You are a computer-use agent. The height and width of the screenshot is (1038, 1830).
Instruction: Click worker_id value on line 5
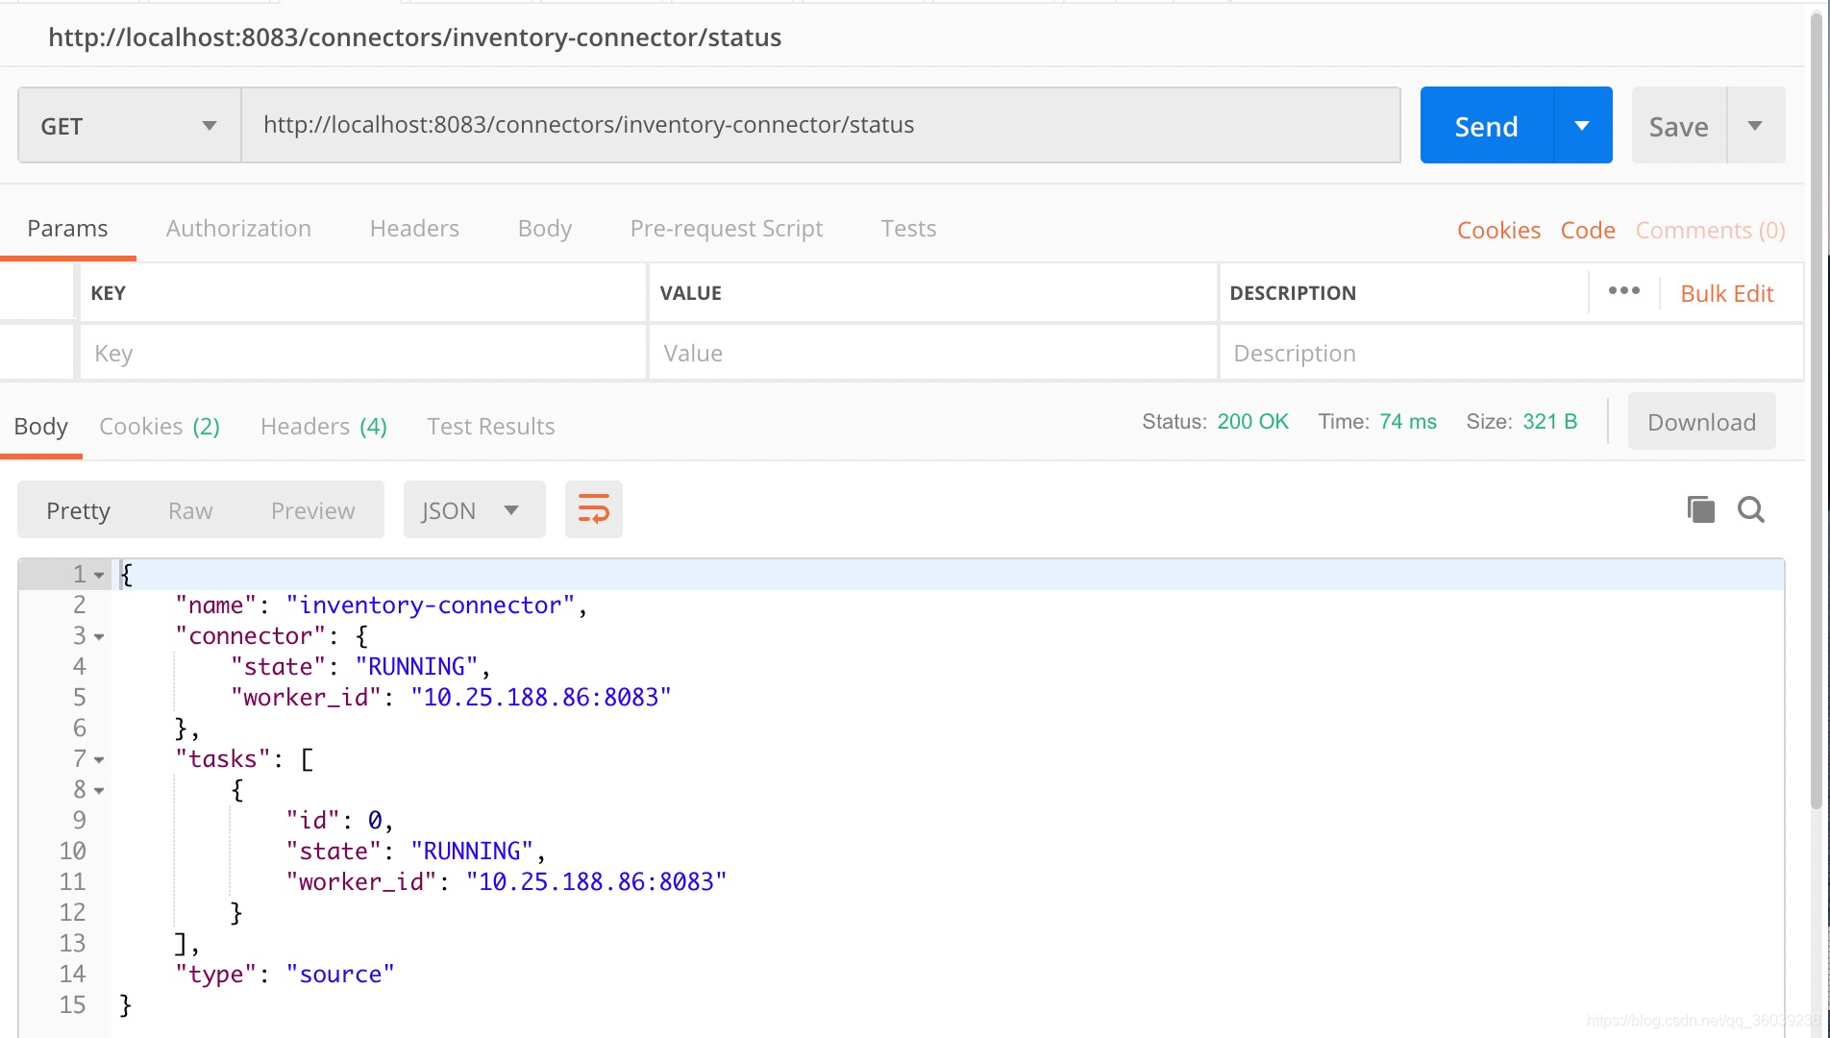click(540, 698)
